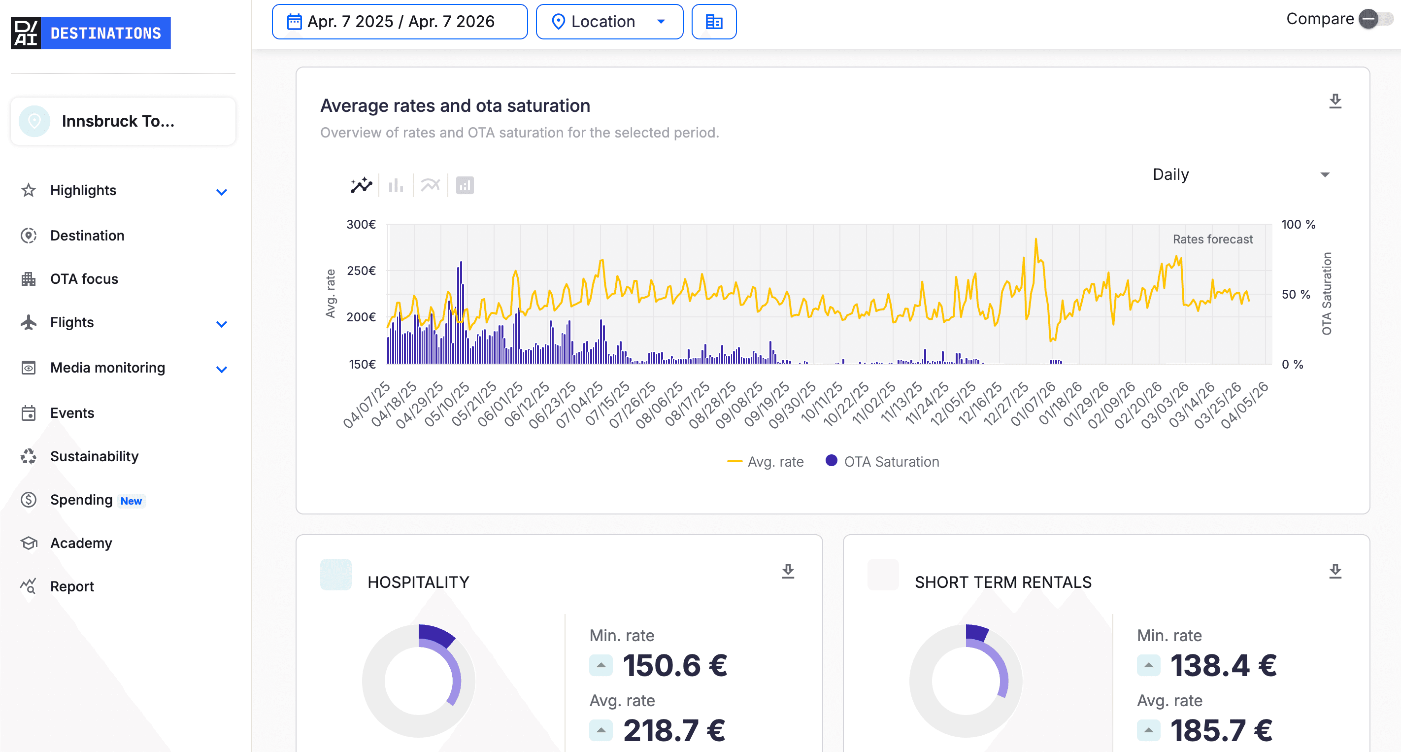
Task: Open the calendar icon in date range
Action: click(294, 22)
